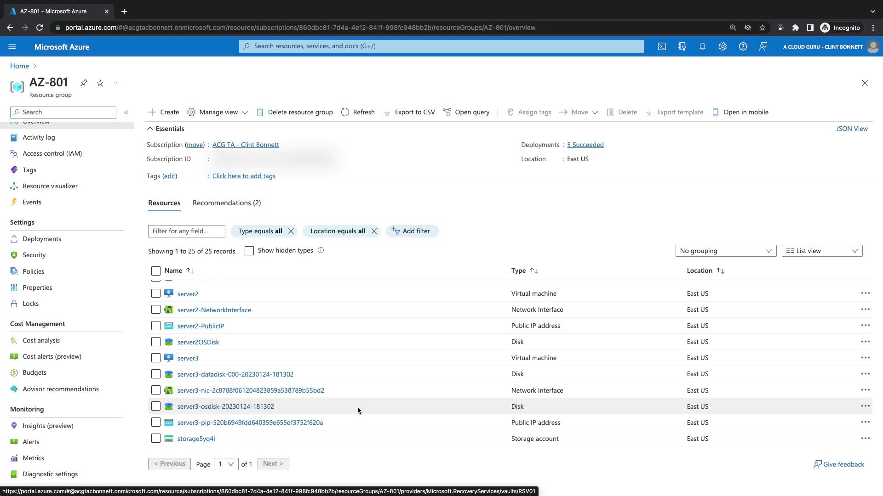This screenshot has height=496, width=883.
Task: Pin AZ-801 resource group to dashboard
Action: 84,83
